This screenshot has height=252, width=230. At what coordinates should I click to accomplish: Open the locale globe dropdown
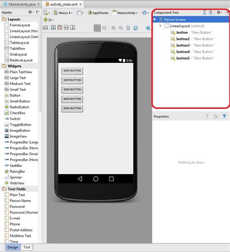(x=145, y=13)
